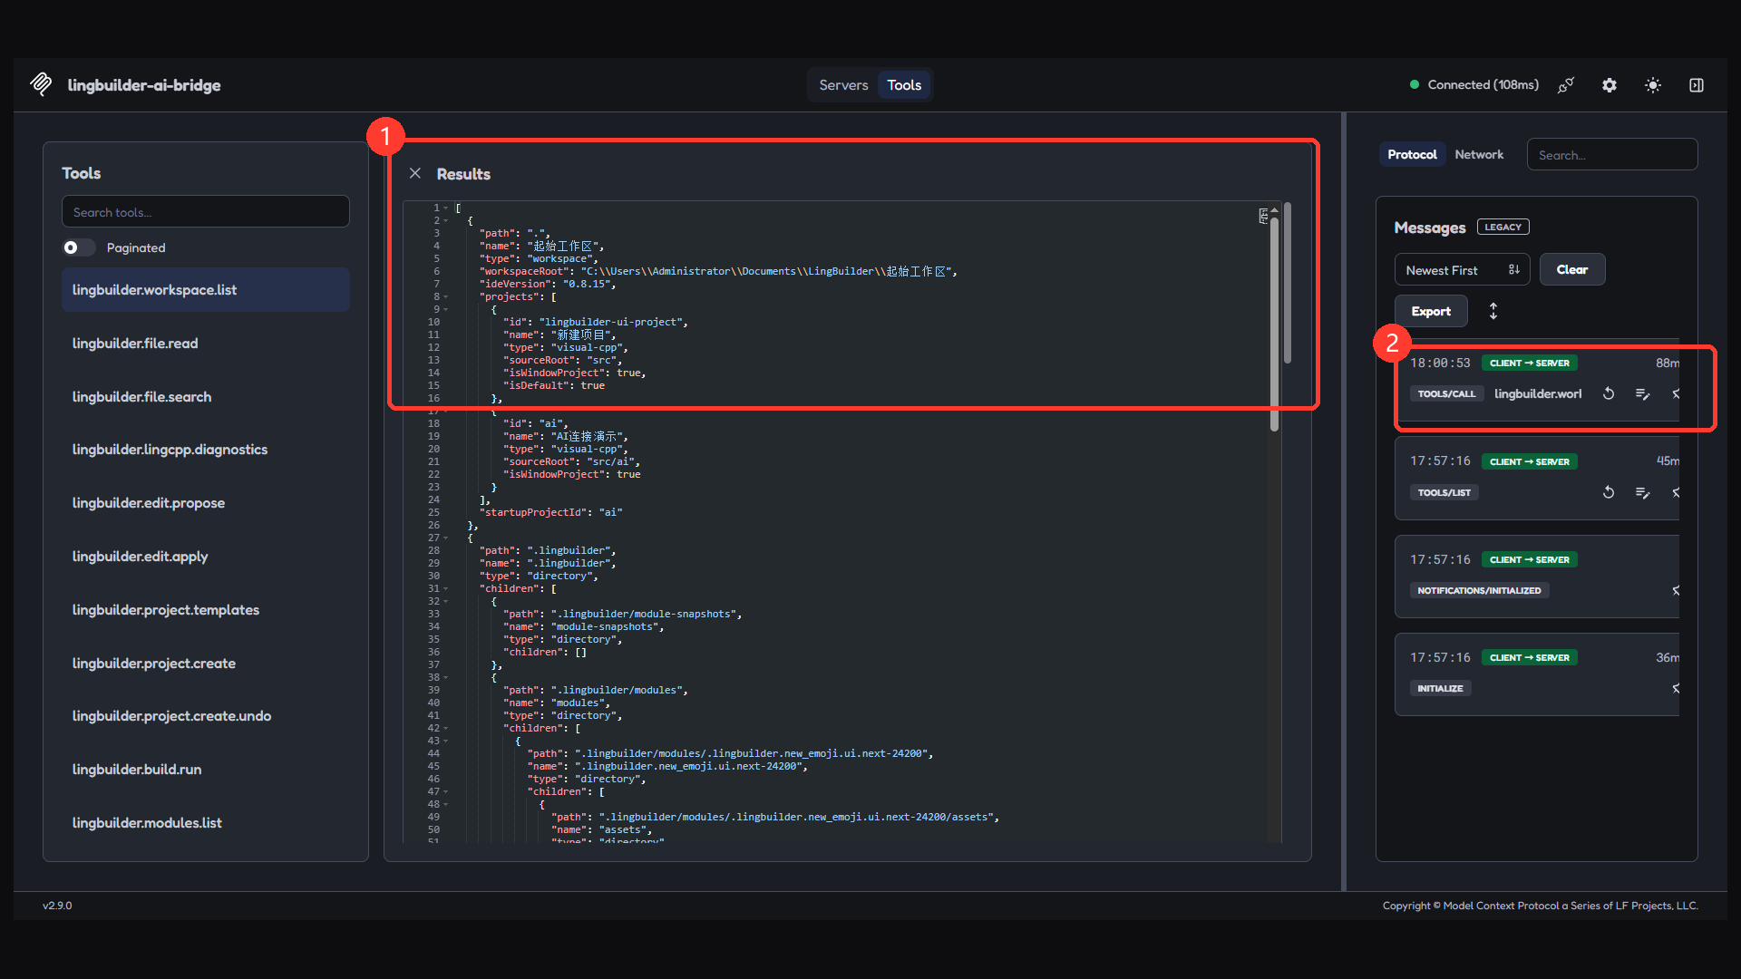The width and height of the screenshot is (1741, 979).
Task: Select lingbuilder.edit.propose tool
Action: [x=206, y=503]
